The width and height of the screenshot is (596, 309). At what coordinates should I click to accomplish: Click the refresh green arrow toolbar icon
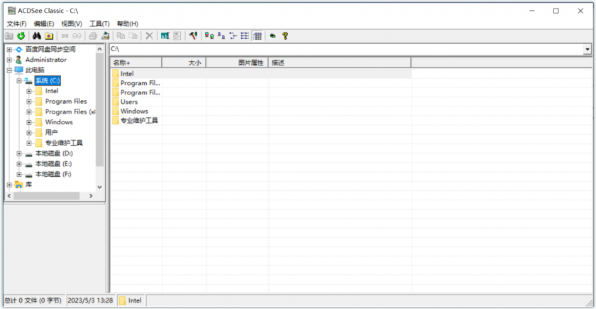[x=21, y=36]
